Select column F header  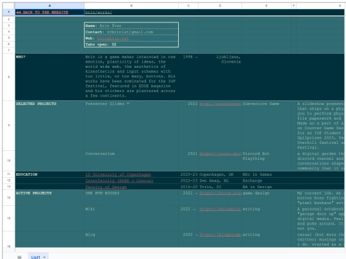point(293,6)
